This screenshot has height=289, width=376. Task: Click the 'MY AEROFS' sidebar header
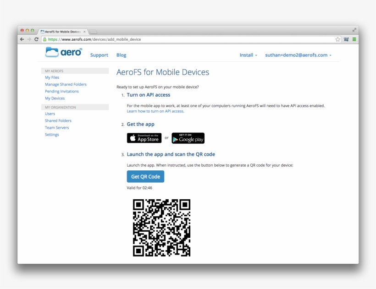pyautogui.click(x=75, y=71)
